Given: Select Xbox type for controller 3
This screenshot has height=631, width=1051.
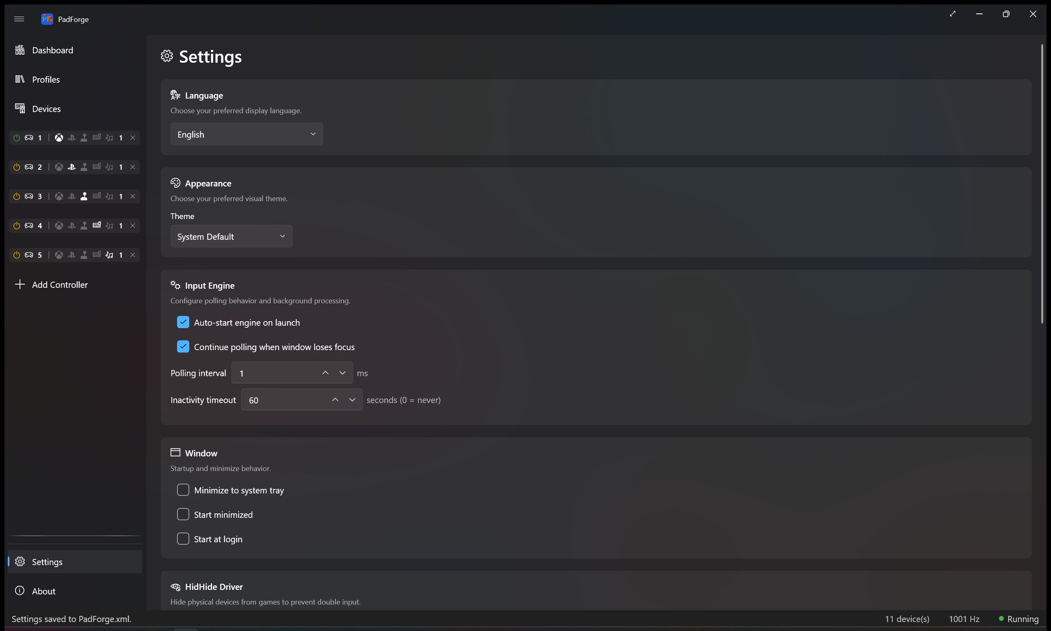Looking at the screenshot, I should coord(59,197).
